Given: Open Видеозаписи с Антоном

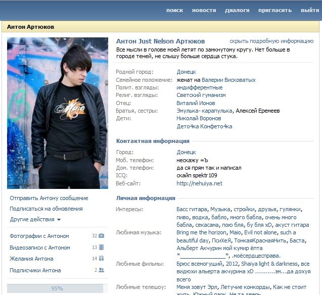Looking at the screenshot, I should pos(40,248).
